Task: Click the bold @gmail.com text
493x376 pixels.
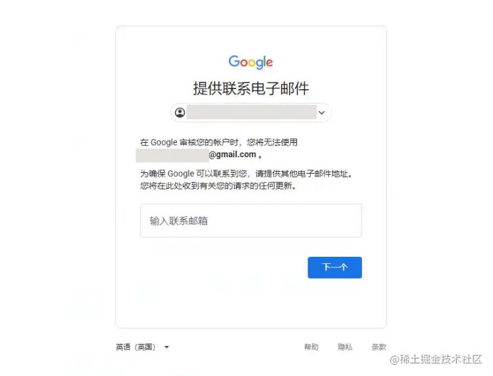Action: (x=232, y=155)
